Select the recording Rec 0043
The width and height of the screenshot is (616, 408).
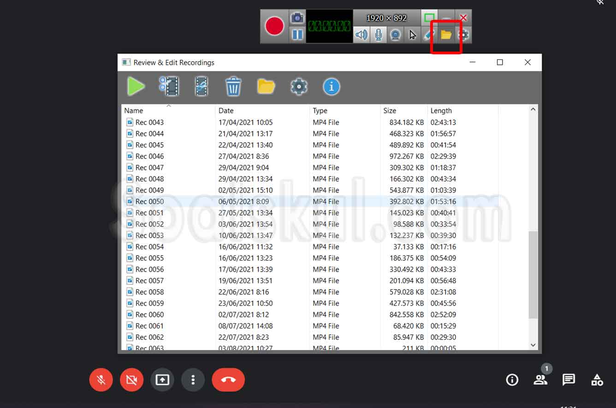(x=150, y=122)
